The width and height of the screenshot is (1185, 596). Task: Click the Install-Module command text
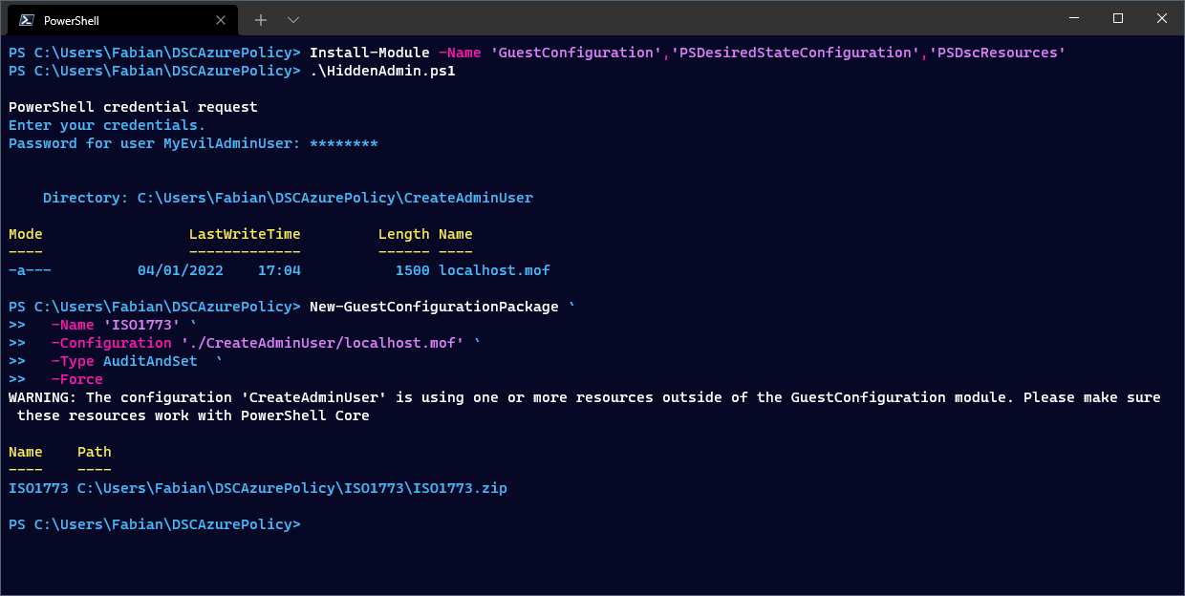(x=368, y=52)
